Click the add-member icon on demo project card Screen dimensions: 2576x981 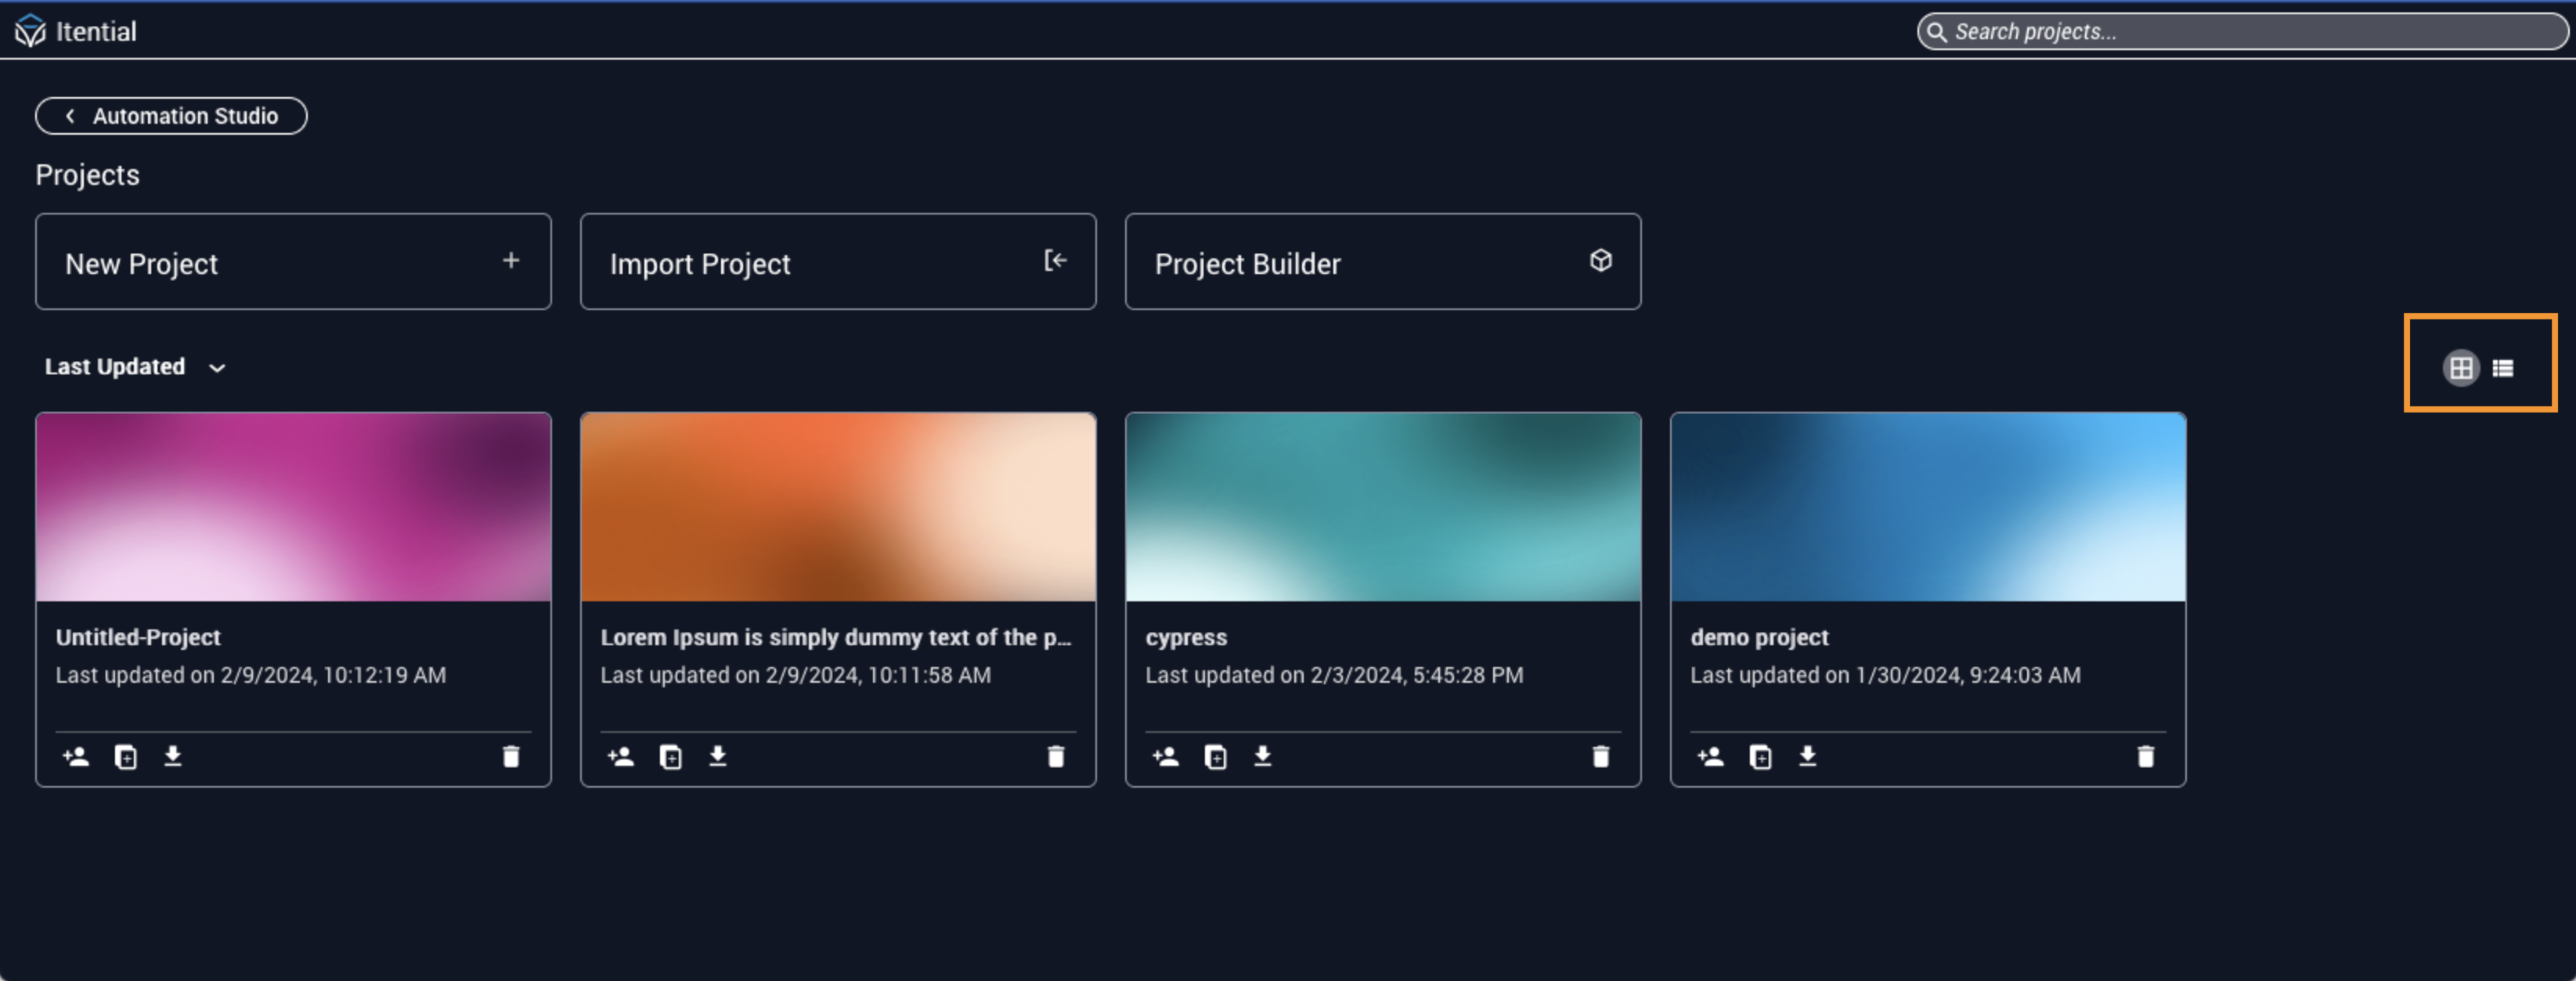(x=1710, y=756)
